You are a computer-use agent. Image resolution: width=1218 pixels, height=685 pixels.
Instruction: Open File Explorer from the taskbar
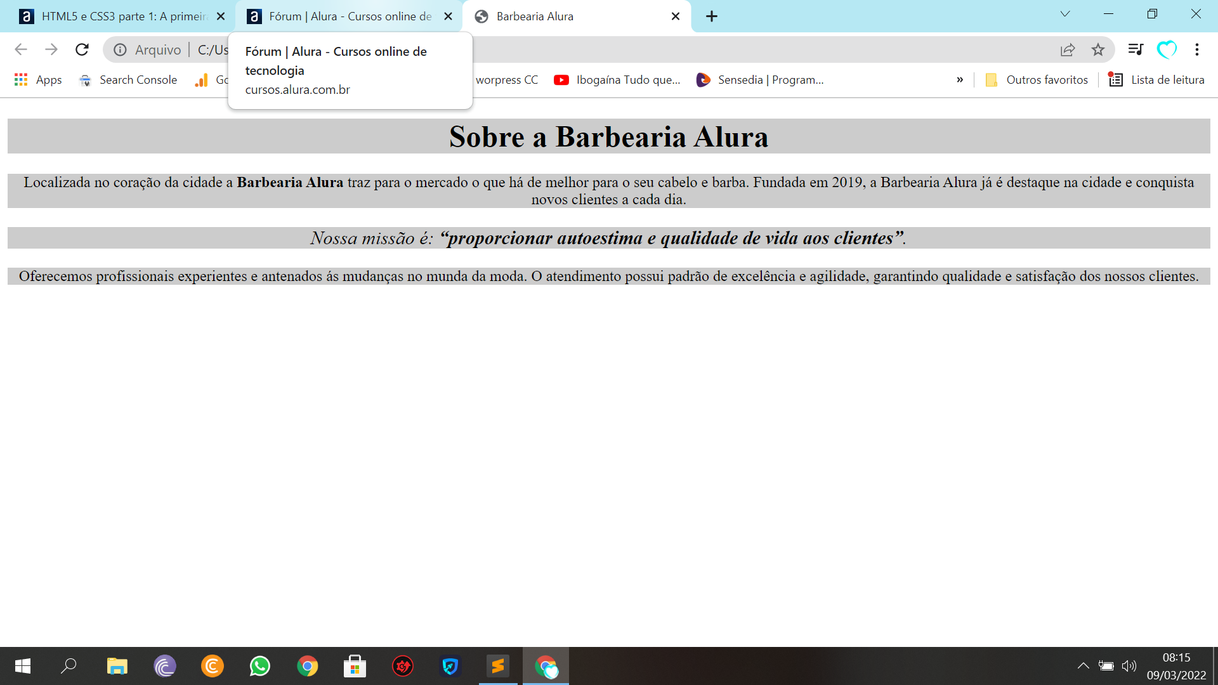(117, 666)
